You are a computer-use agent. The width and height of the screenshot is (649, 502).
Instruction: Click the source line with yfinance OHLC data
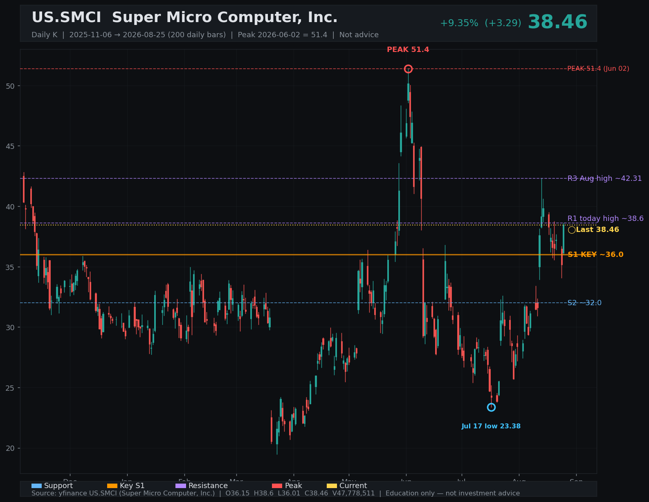coord(276,493)
